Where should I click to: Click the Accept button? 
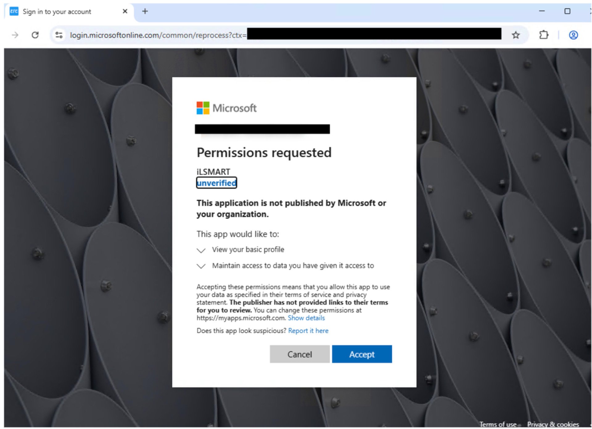pyautogui.click(x=362, y=354)
